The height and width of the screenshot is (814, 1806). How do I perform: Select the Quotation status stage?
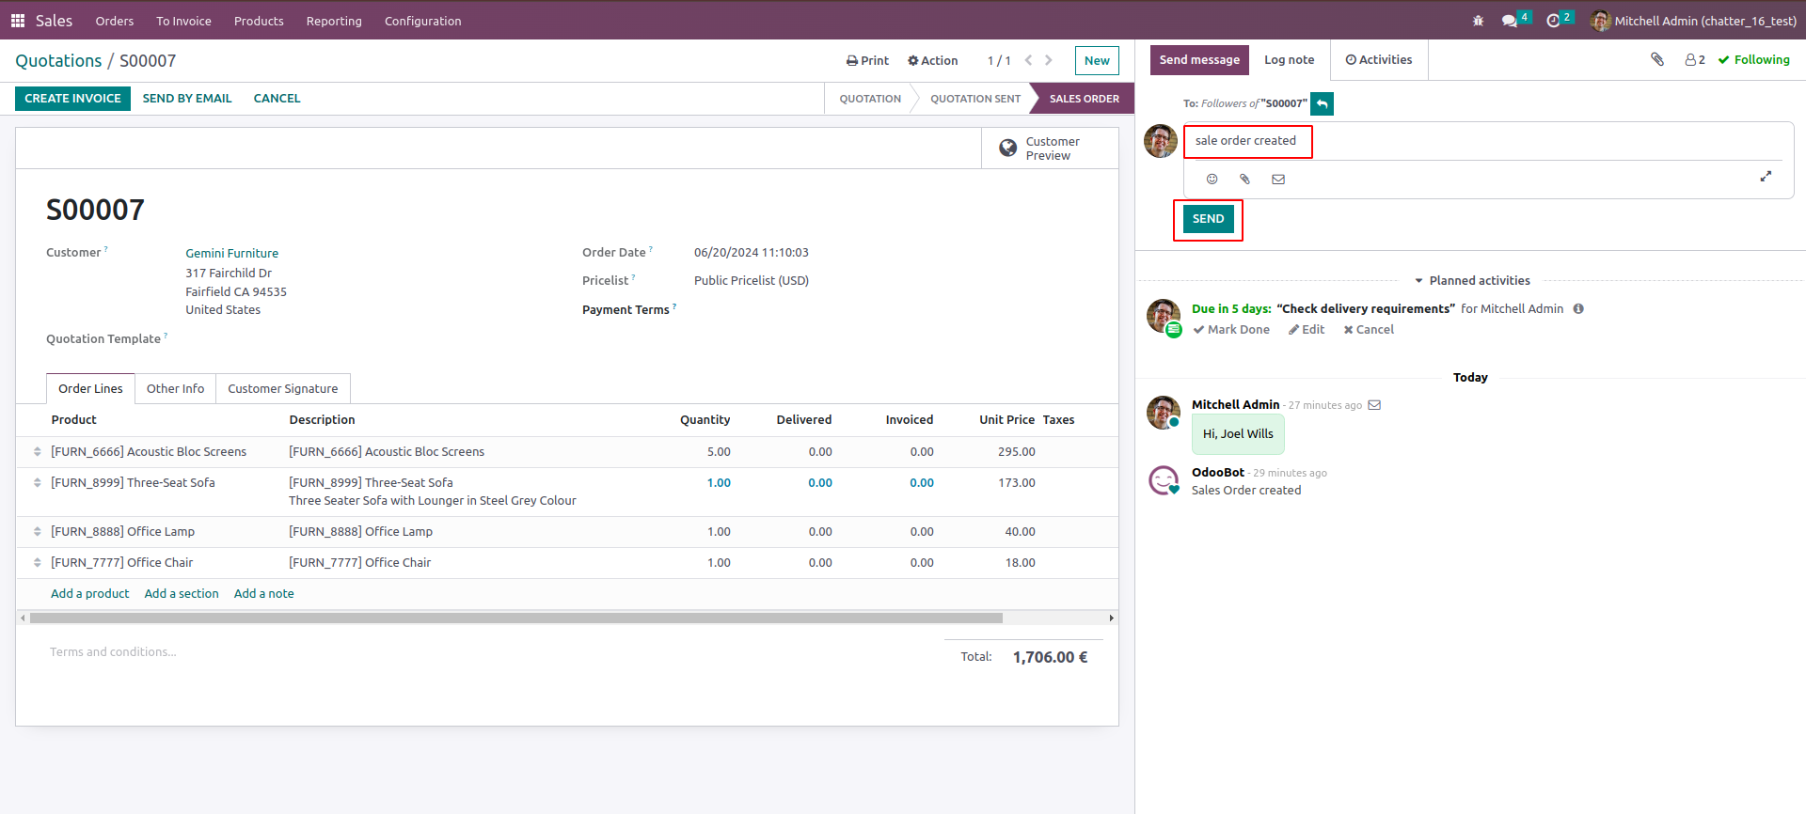coord(870,99)
